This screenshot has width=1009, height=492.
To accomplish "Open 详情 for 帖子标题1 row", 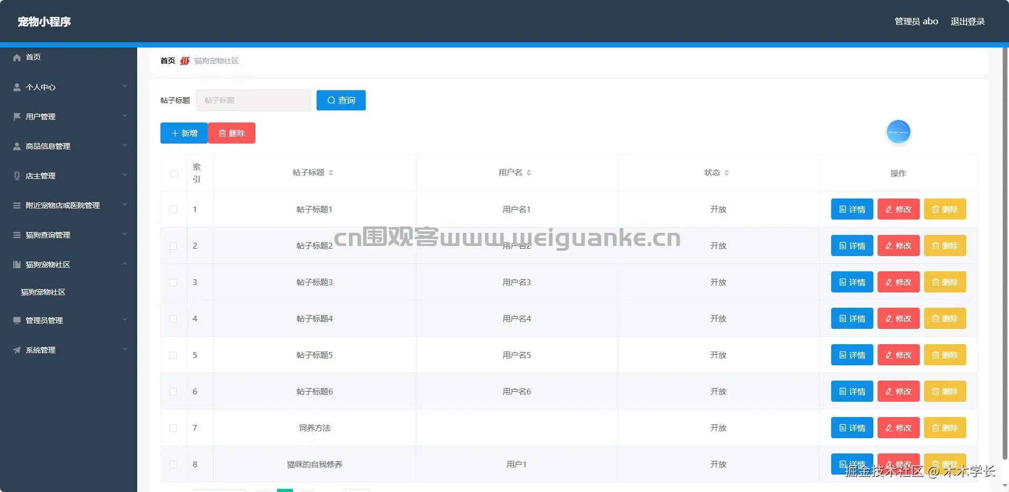I will 852,209.
